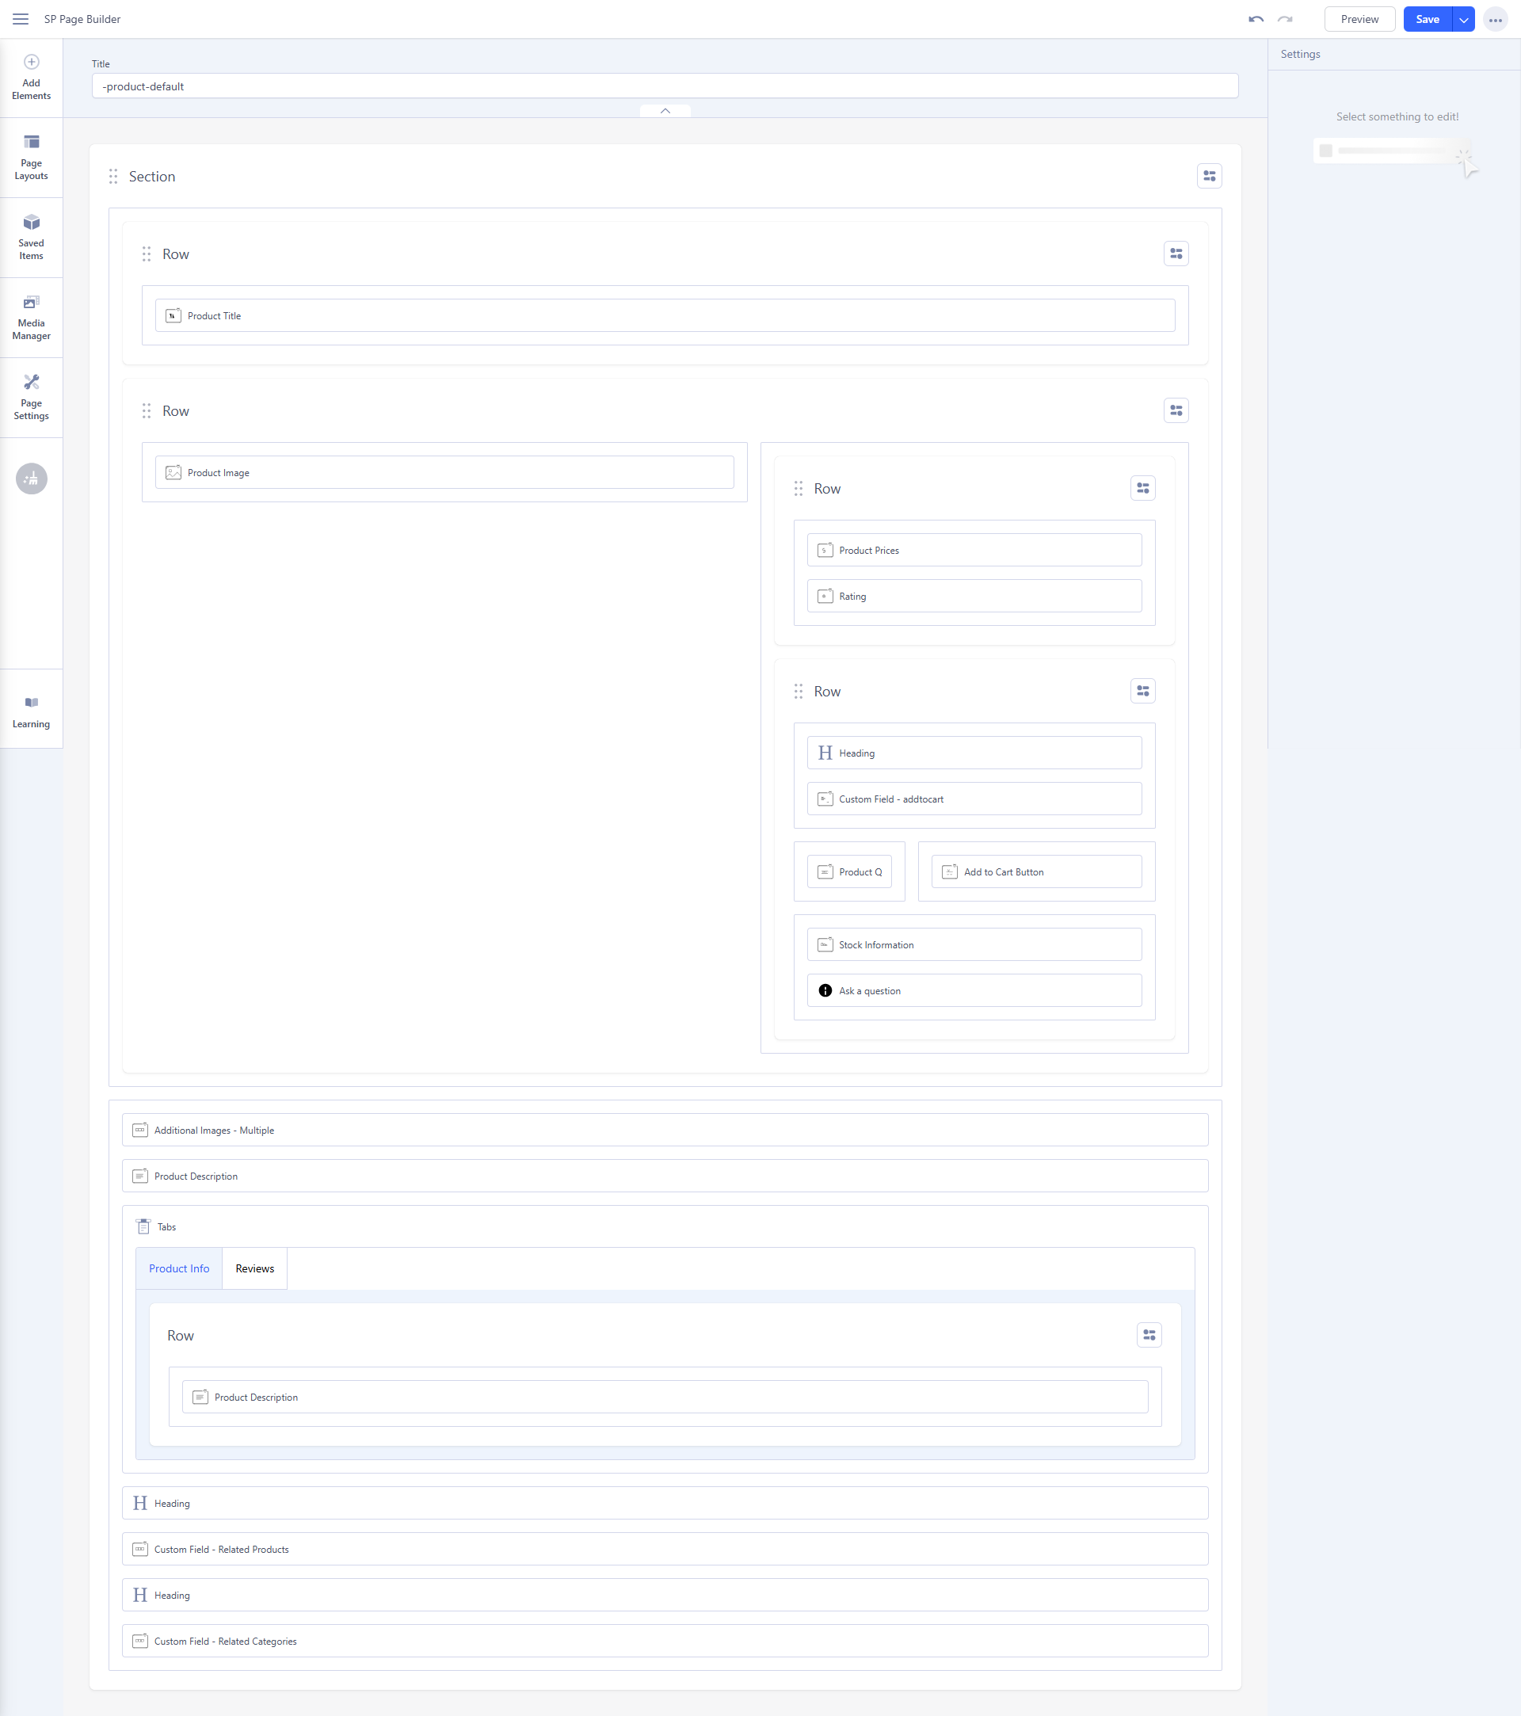Screen dimensions: 1521x1716
Task: Click the drag handle of the Product Image row
Action: point(147,410)
